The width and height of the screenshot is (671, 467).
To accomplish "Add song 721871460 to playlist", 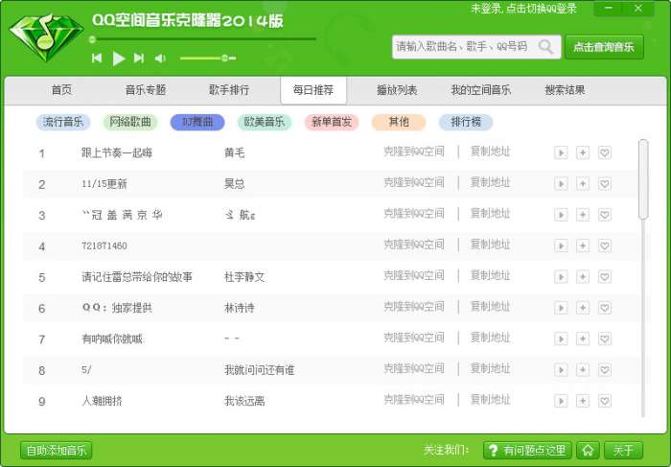I will (583, 245).
